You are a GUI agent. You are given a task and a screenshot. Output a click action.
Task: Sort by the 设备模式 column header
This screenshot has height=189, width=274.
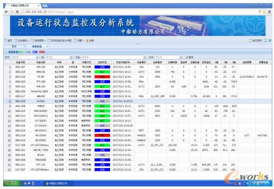coord(141,62)
